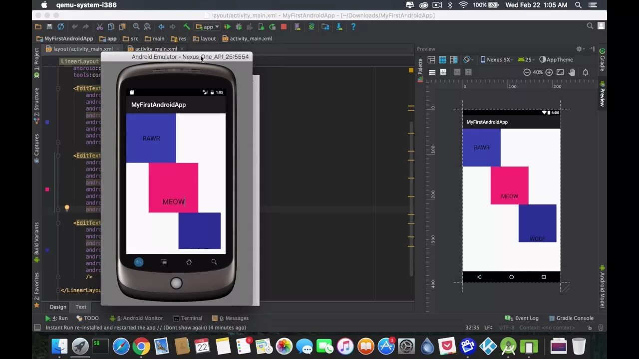Open the app run configuration dropdown

208,27
